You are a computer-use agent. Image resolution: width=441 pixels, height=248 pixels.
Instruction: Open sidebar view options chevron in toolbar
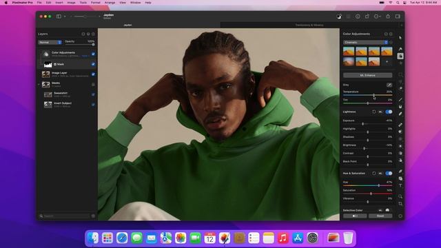pos(65,17)
